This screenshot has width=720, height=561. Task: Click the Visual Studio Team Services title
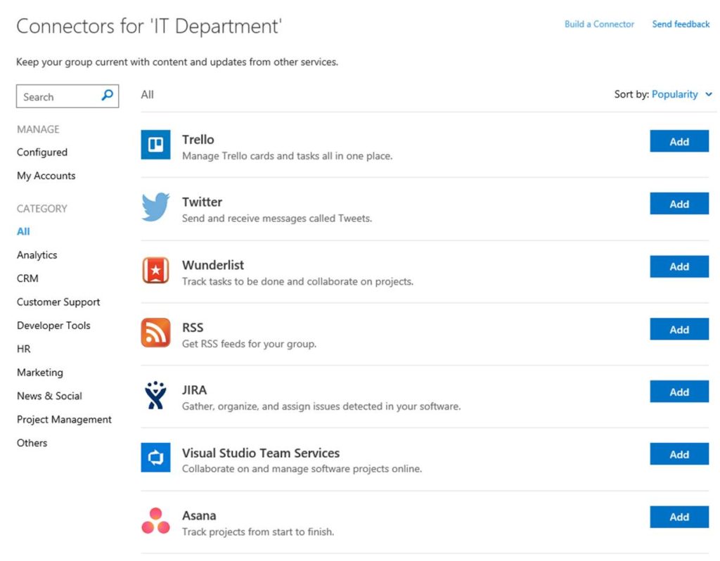261,453
